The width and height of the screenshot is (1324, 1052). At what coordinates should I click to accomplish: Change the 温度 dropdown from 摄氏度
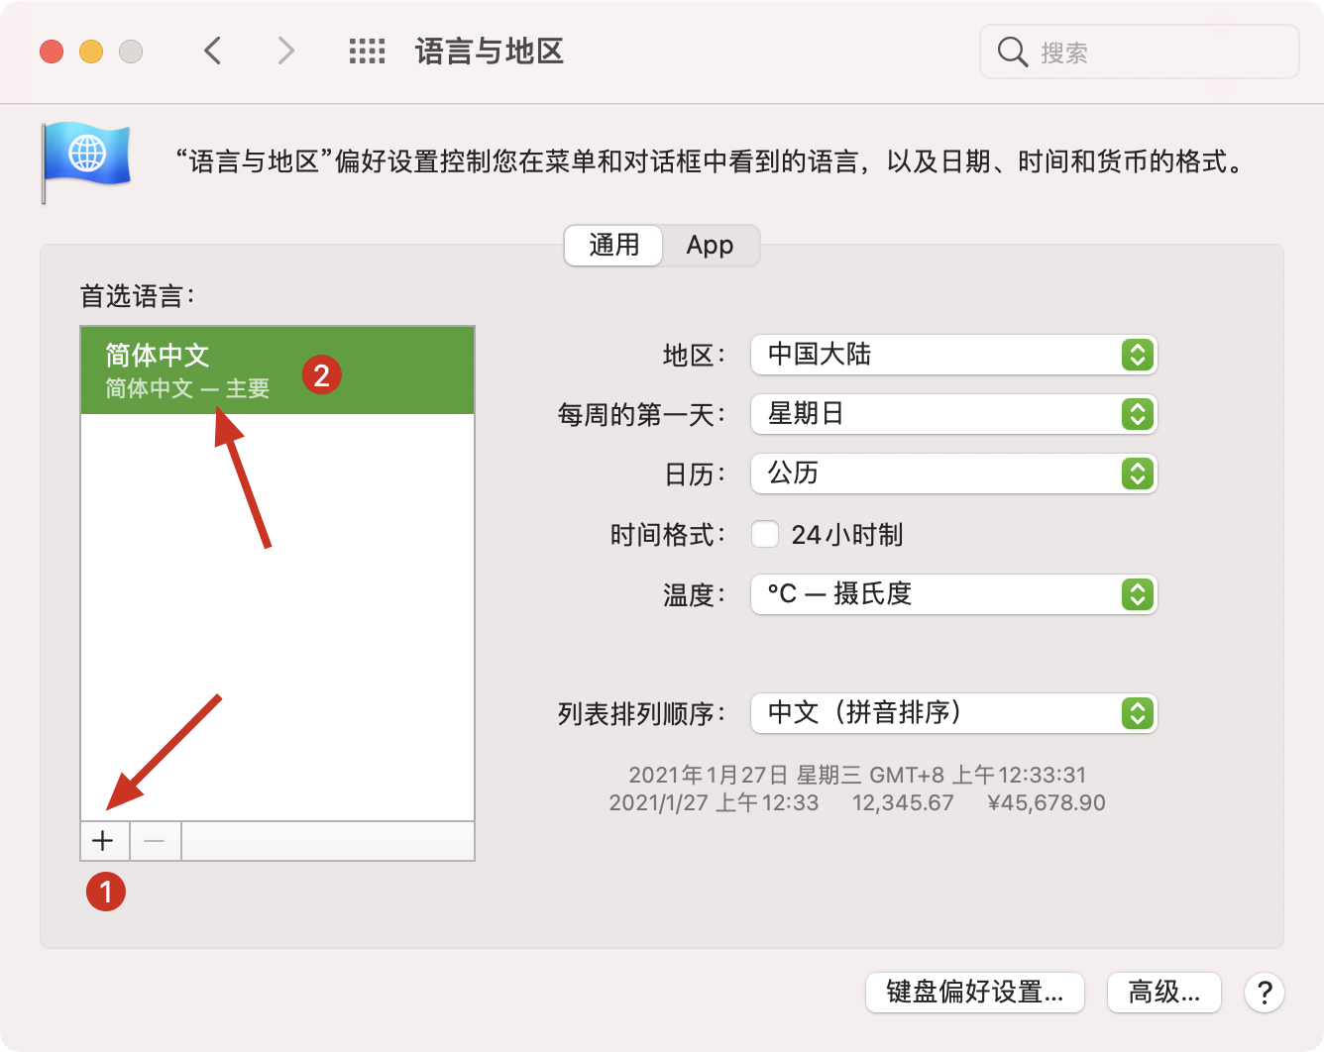pos(953,594)
